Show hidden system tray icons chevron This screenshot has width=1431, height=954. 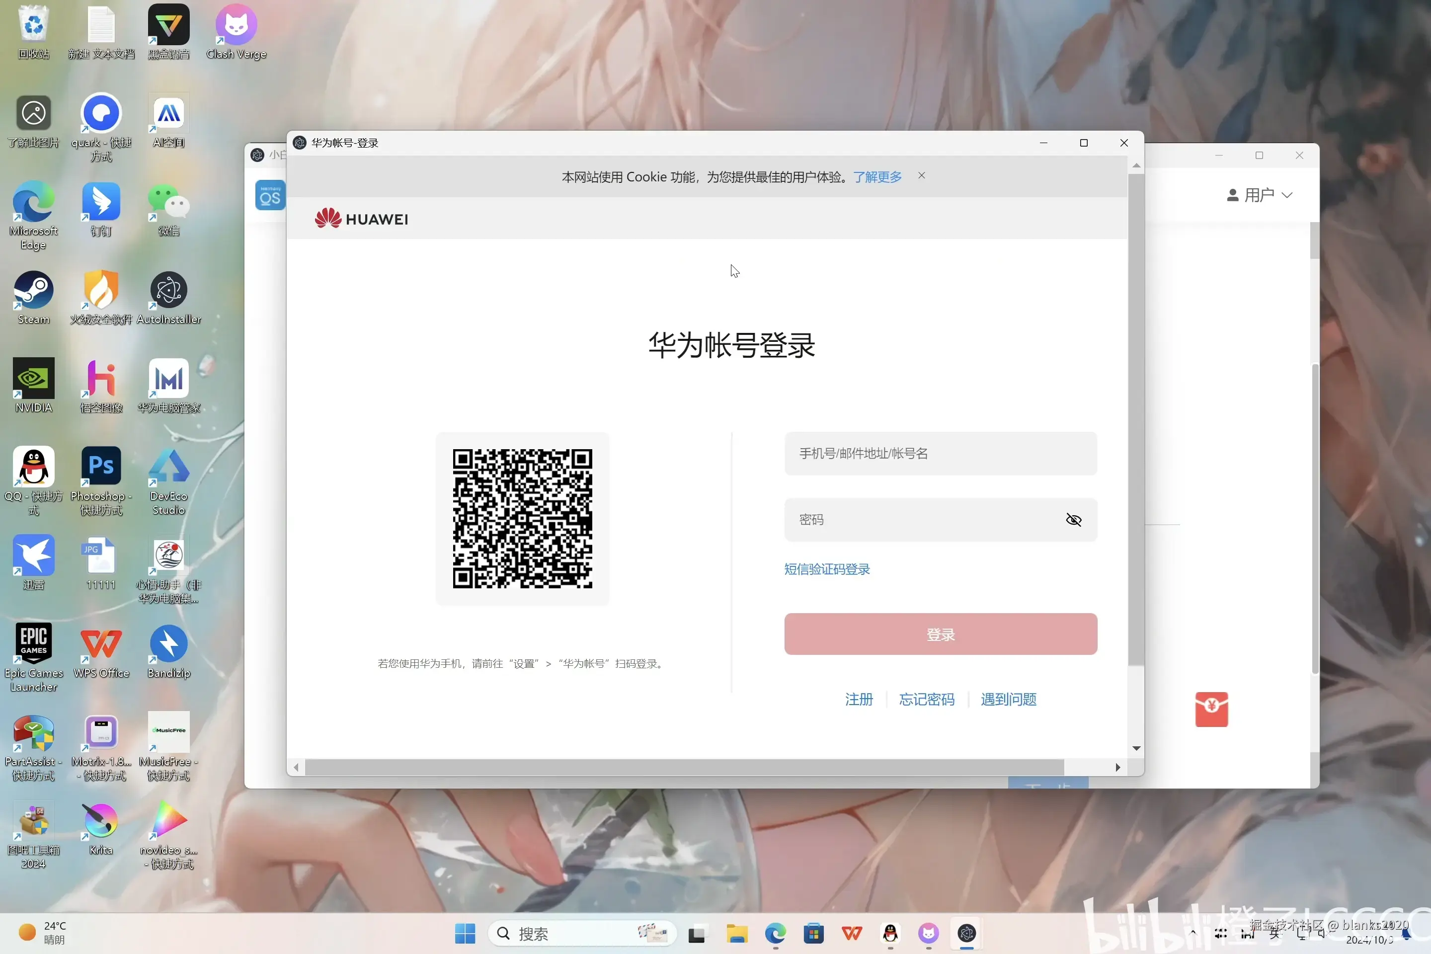(1192, 932)
